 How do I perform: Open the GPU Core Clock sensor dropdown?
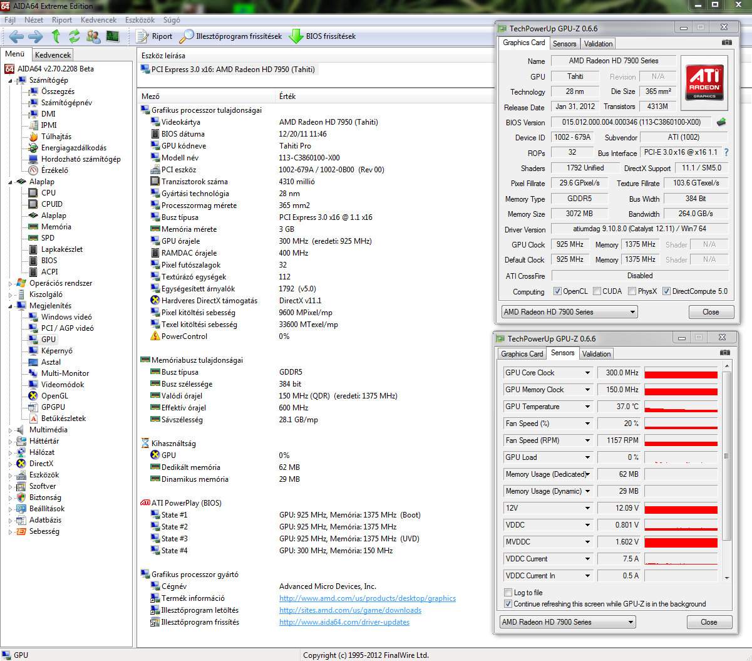(587, 373)
